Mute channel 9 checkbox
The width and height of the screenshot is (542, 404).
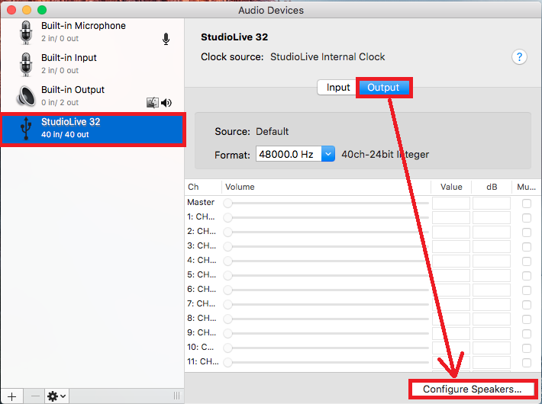(x=527, y=334)
